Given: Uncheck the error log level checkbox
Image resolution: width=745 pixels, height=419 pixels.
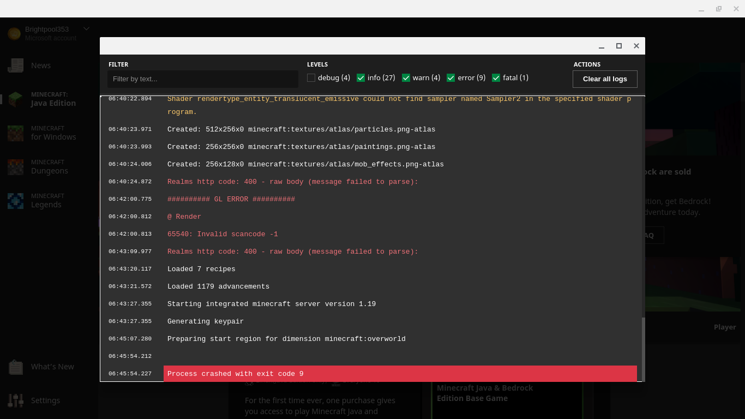Looking at the screenshot, I should point(451,78).
